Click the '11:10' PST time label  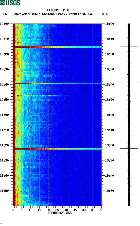point(4,130)
